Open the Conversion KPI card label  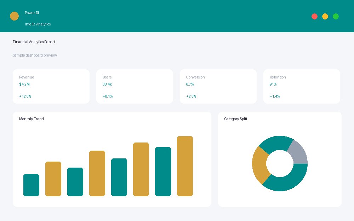pyautogui.click(x=195, y=77)
